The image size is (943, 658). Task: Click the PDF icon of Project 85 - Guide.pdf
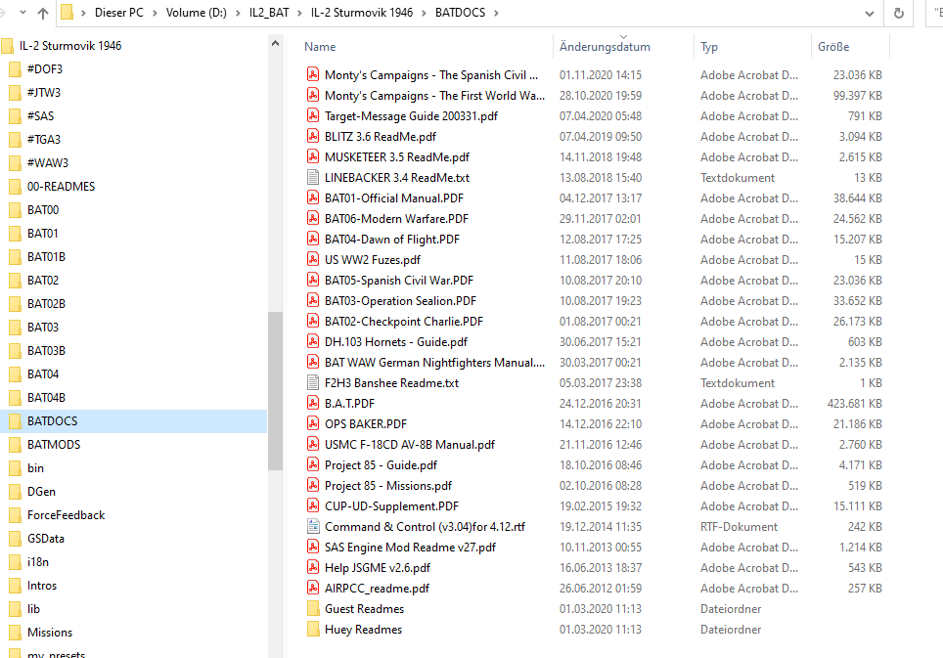(313, 465)
